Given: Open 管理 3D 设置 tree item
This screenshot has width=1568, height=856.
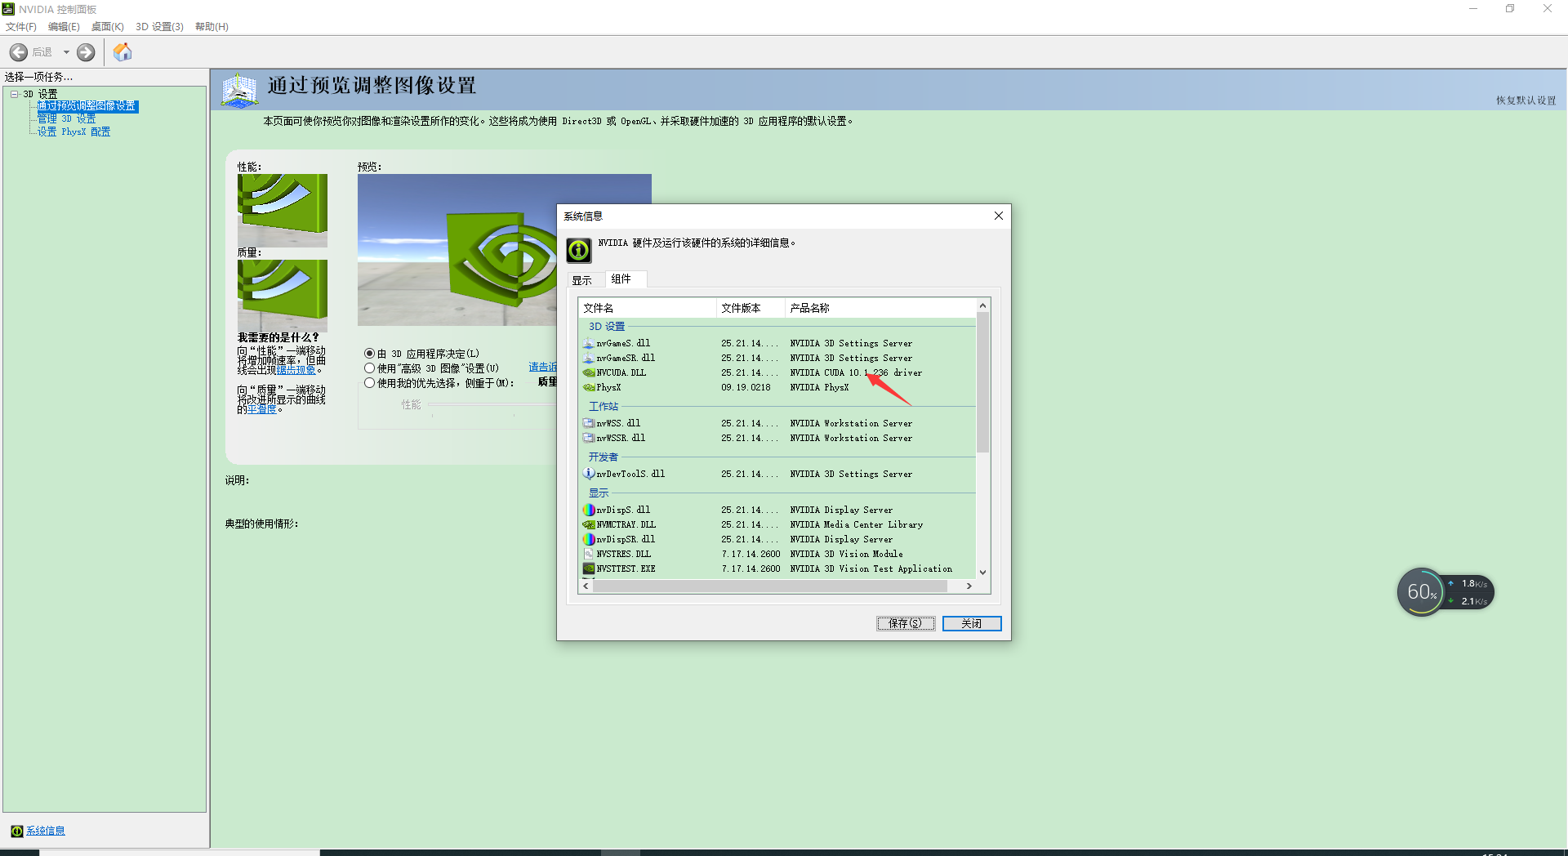Looking at the screenshot, I should pyautogui.click(x=66, y=119).
